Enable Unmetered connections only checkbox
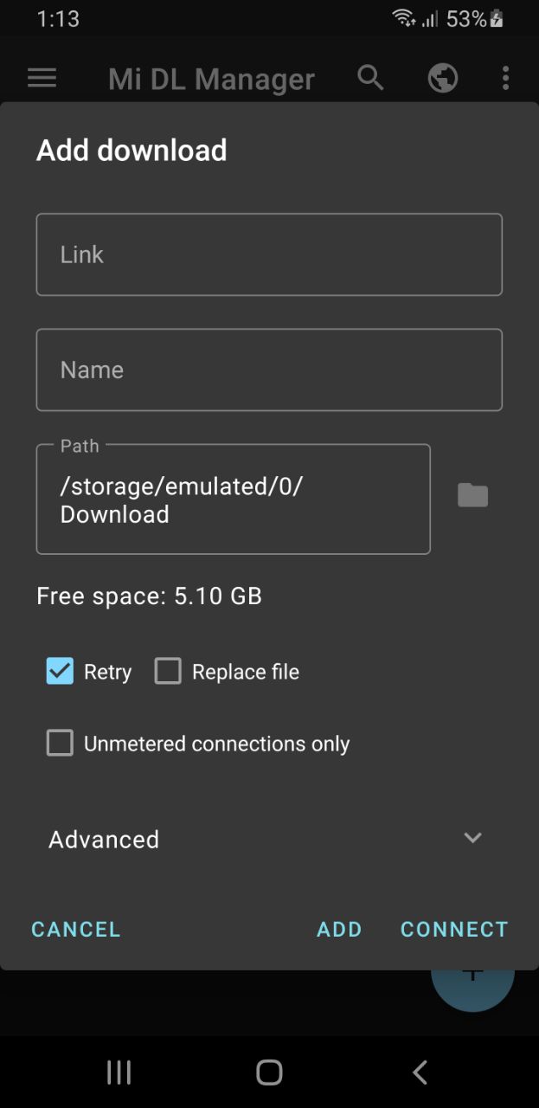Viewport: 539px width, 1108px height. 60,744
